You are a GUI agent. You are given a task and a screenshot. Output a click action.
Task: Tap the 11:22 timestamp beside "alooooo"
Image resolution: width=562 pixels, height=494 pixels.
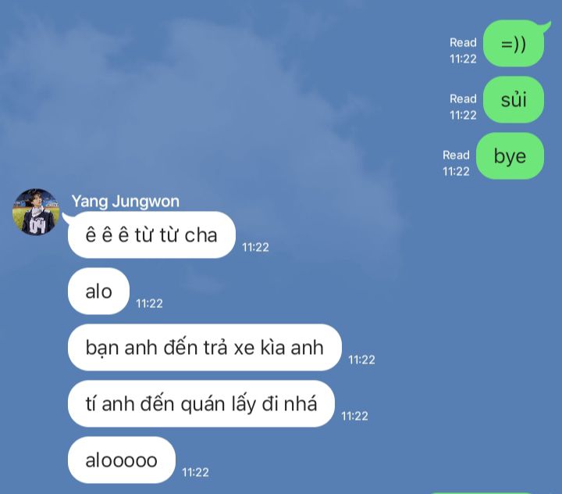(195, 472)
